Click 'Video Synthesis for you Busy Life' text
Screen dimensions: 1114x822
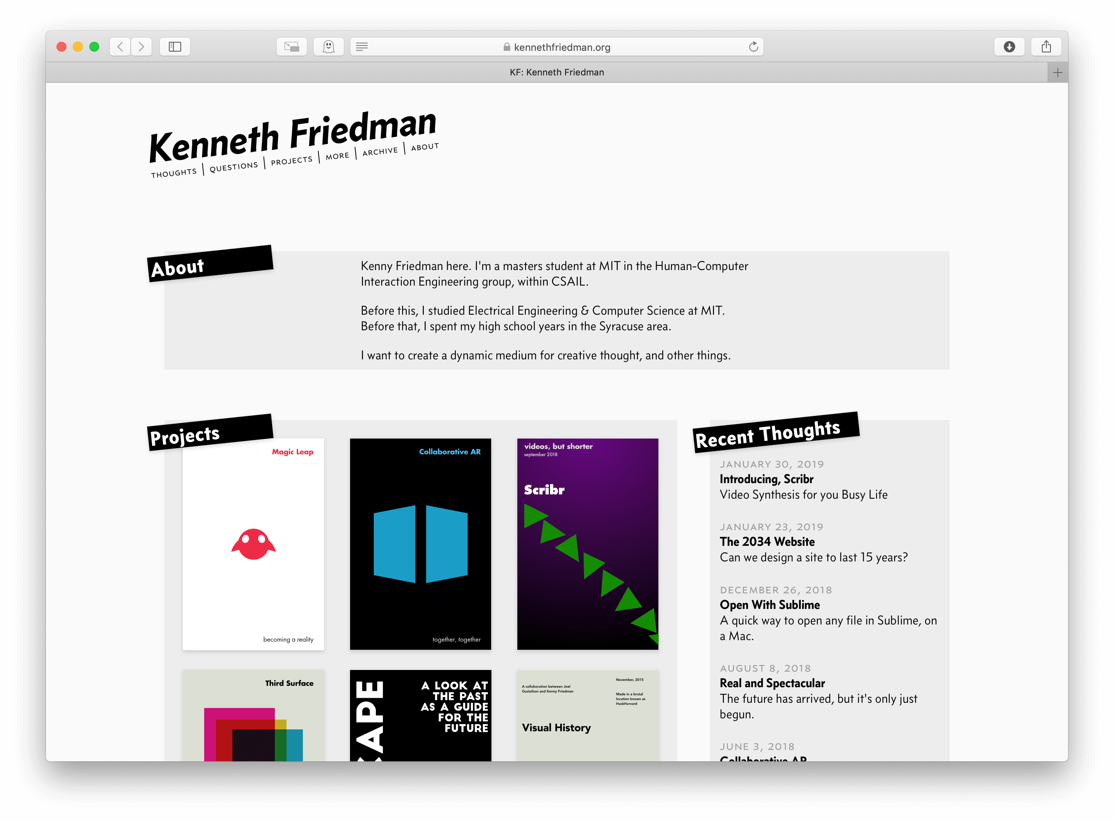click(x=804, y=495)
